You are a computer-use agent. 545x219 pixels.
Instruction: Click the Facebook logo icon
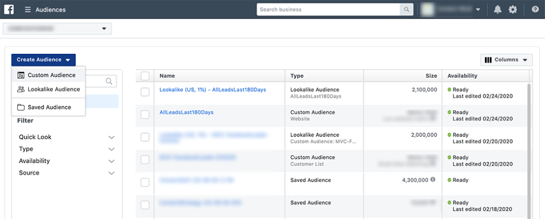coord(9,9)
